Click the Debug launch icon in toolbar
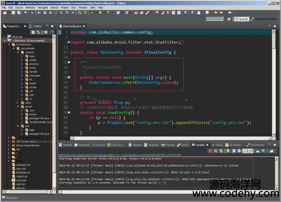This screenshot has height=202, width=281. (x=93, y=13)
